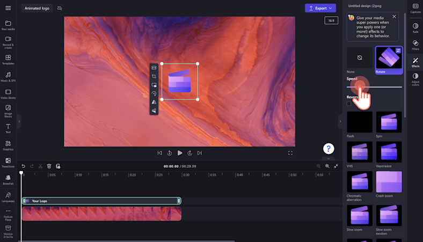Image resolution: width=423 pixels, height=242 pixels.
Task: Click the fit tool in floating toolbar
Action: click(x=154, y=68)
